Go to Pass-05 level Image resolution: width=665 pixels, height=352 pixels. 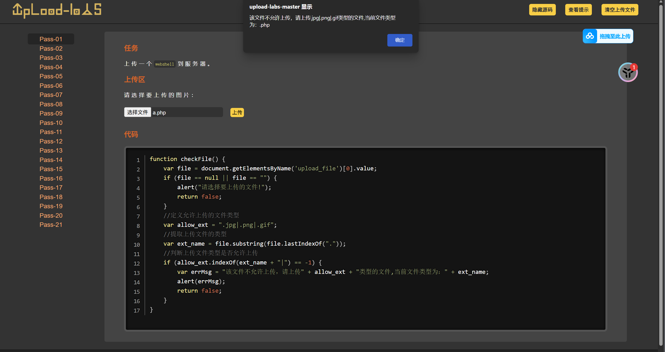51,76
